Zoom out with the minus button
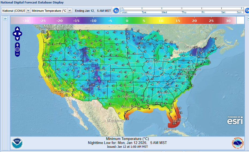The image size is (249, 152). coord(17,54)
